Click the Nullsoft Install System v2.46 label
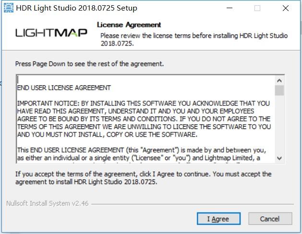 pyautogui.click(x=47, y=203)
